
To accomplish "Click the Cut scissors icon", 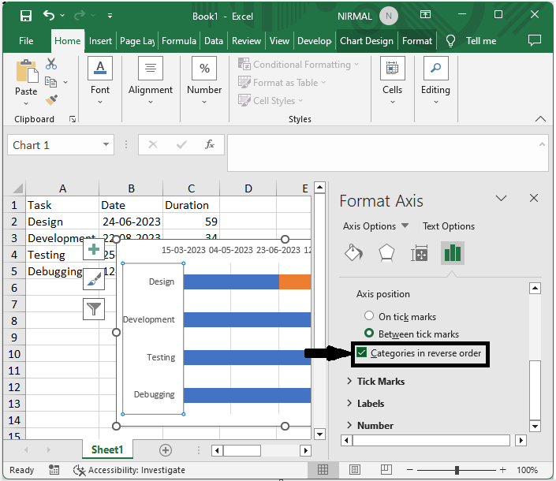I will tap(51, 64).
